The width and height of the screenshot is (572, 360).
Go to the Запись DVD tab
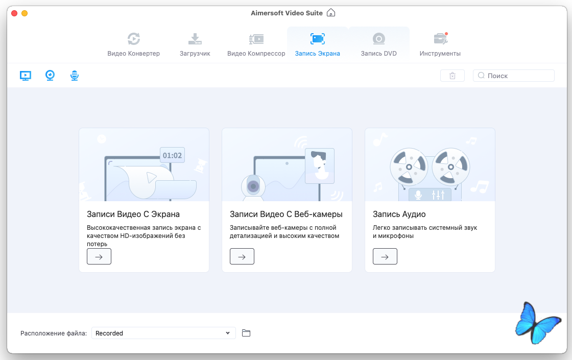[378, 44]
